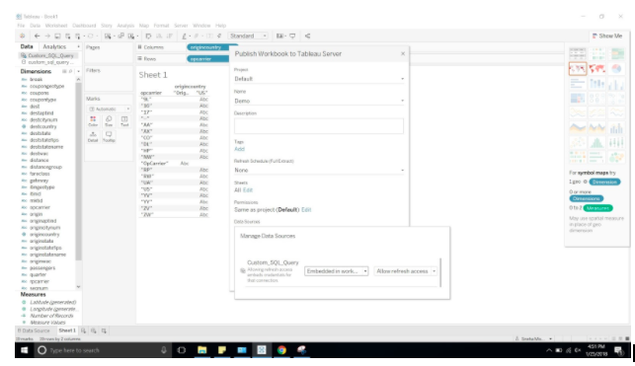
Task: Open the Name dropdown showing Demo
Action: tap(319, 101)
